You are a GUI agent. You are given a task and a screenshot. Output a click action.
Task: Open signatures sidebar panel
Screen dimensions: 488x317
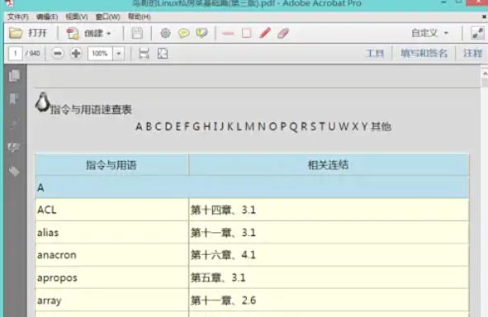(14, 147)
